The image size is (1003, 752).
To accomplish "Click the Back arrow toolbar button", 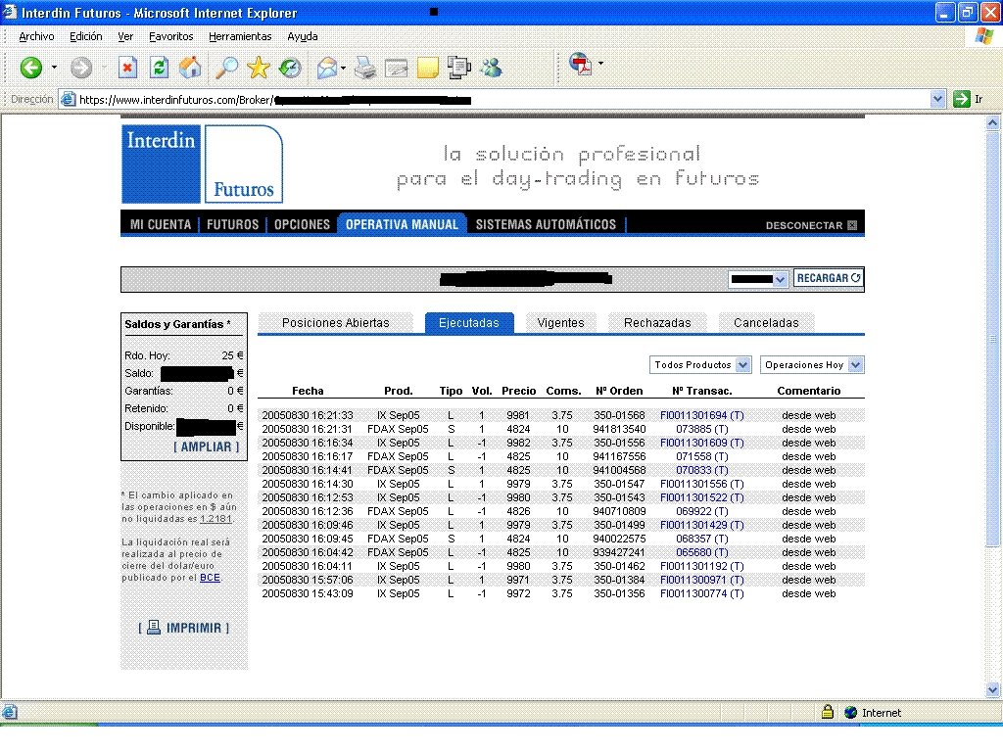I will tap(30, 68).
